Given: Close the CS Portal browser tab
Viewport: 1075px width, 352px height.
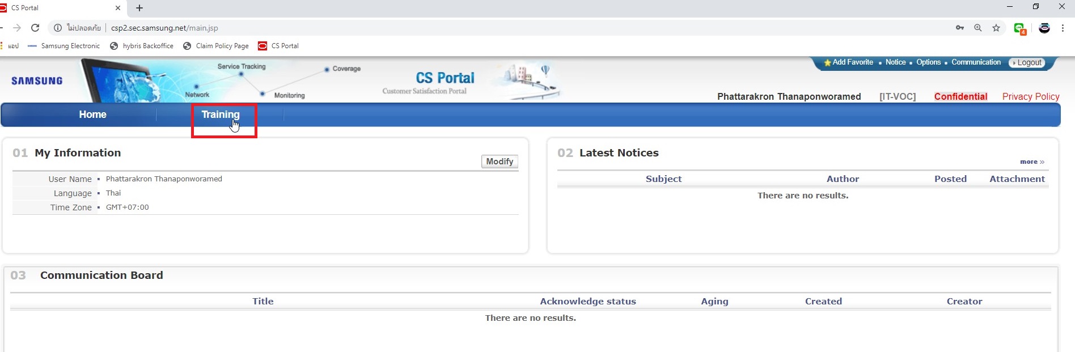Looking at the screenshot, I should (x=118, y=8).
